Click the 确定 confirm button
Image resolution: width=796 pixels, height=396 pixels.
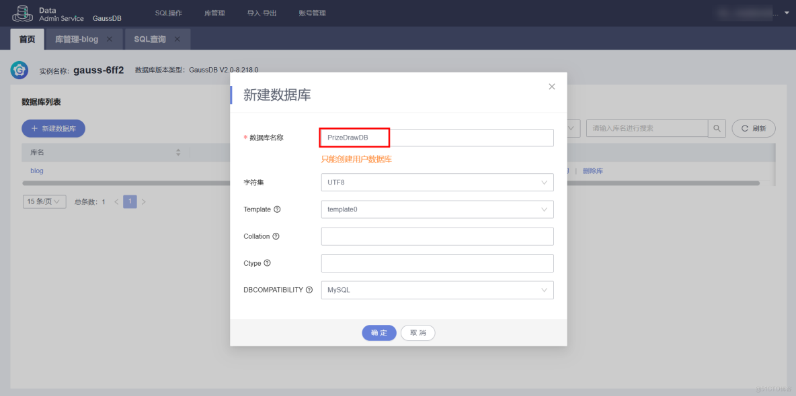coord(379,332)
